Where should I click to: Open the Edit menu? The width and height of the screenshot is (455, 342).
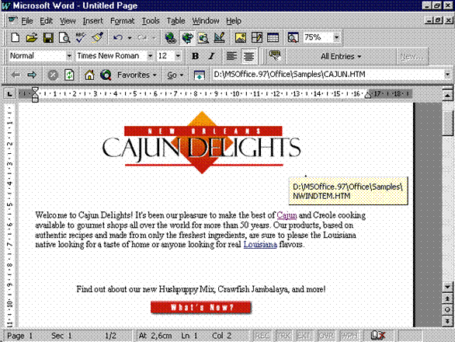point(46,21)
